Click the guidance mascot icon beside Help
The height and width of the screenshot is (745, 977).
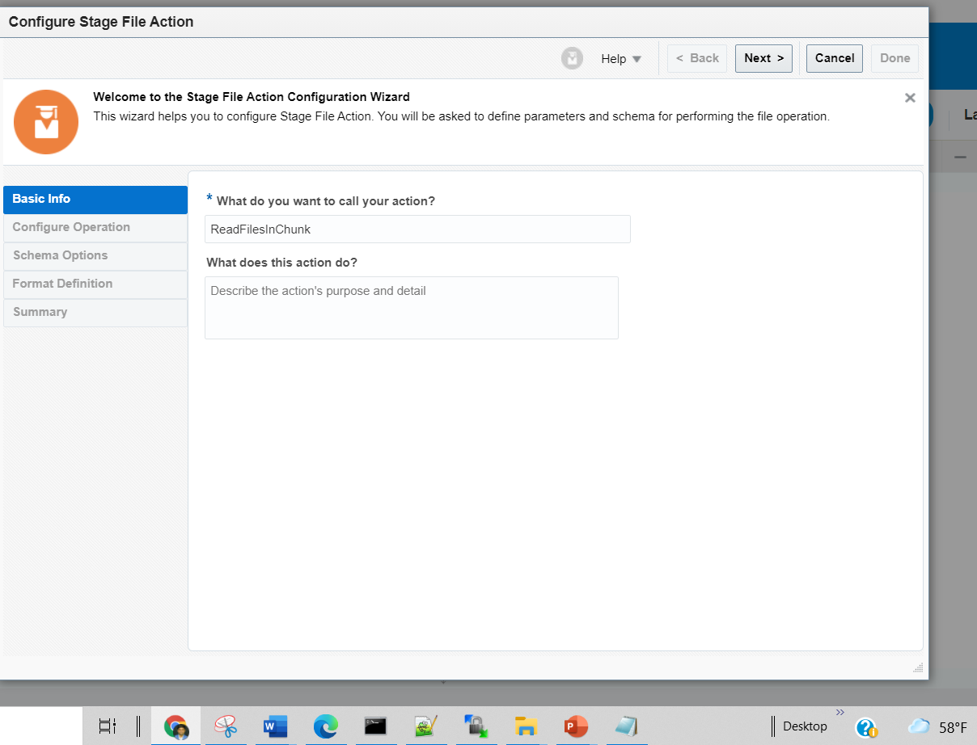pos(573,58)
